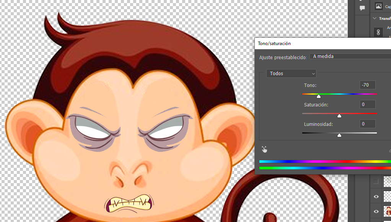
Task: Select the monkey layer thumbnail in Layers
Action: [387, 211]
